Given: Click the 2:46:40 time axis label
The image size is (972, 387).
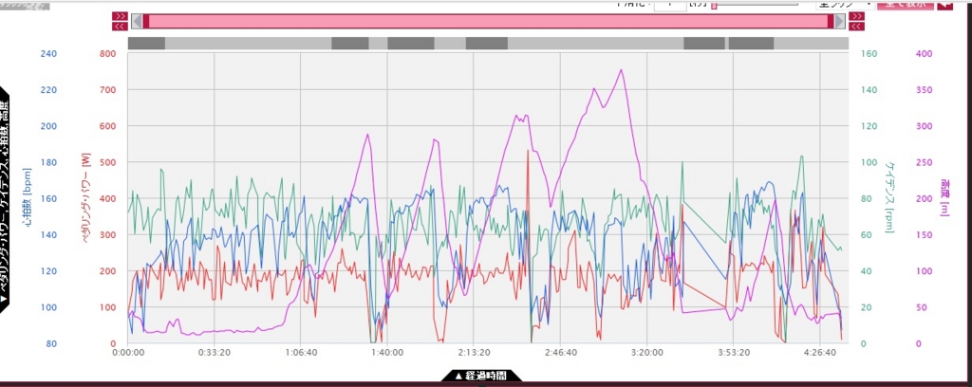Looking at the screenshot, I should tap(560, 352).
